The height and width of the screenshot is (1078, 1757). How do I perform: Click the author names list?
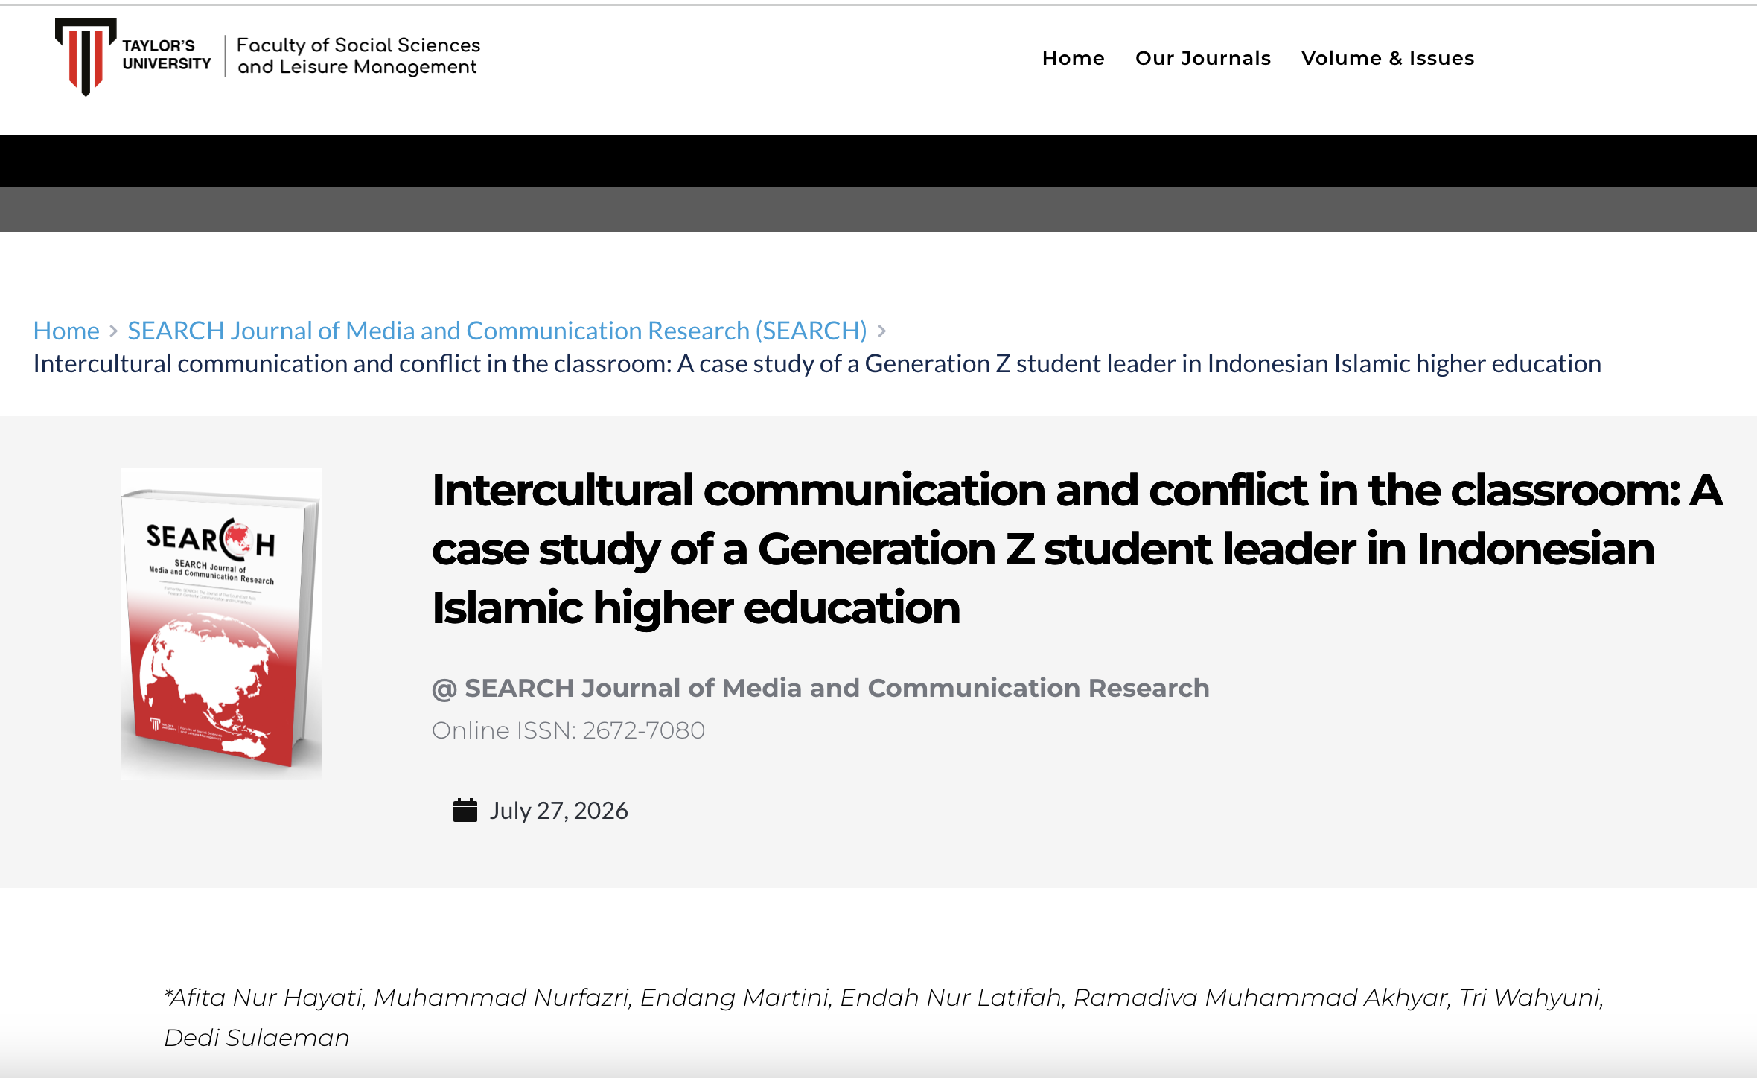click(884, 1017)
